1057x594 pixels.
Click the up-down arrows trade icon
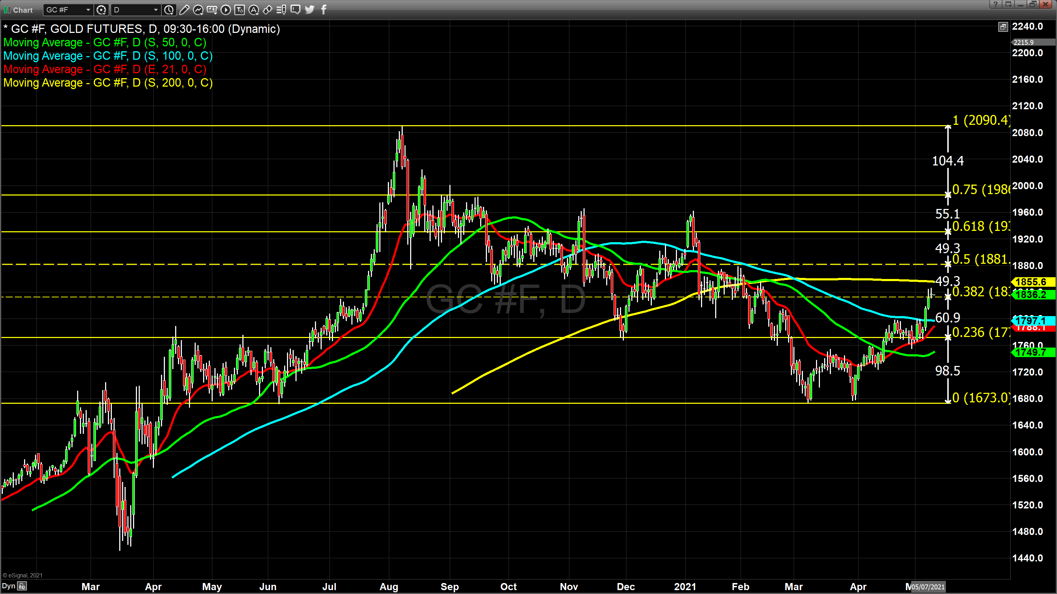point(268,10)
